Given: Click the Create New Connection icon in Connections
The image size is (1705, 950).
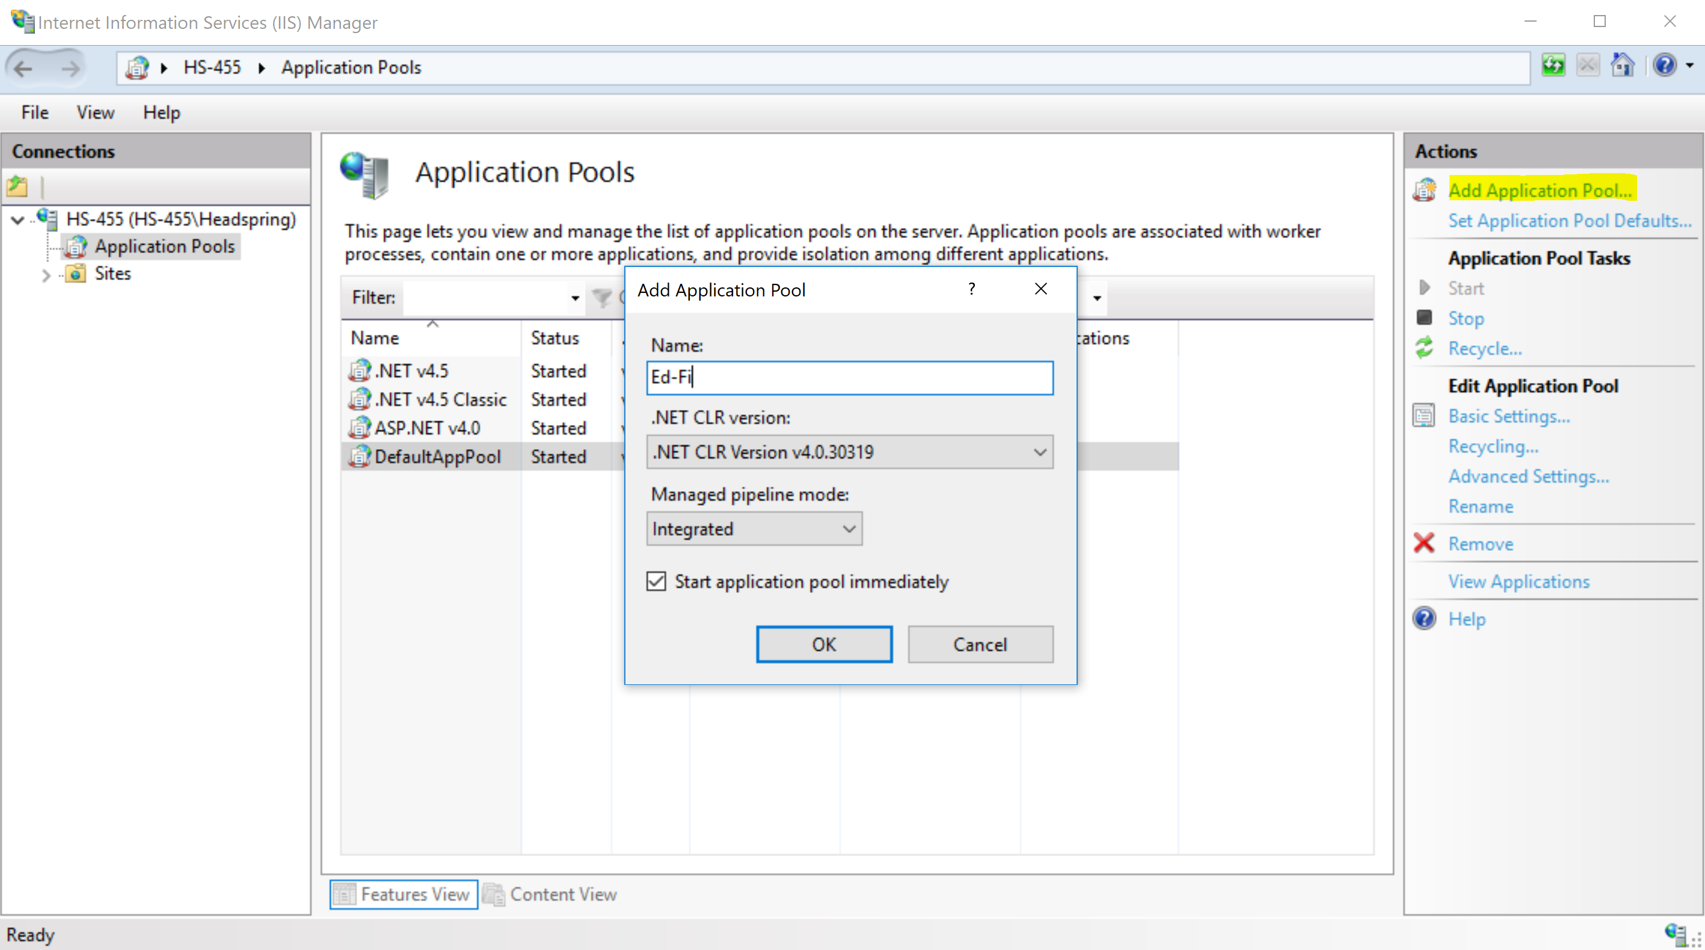Looking at the screenshot, I should [17, 186].
